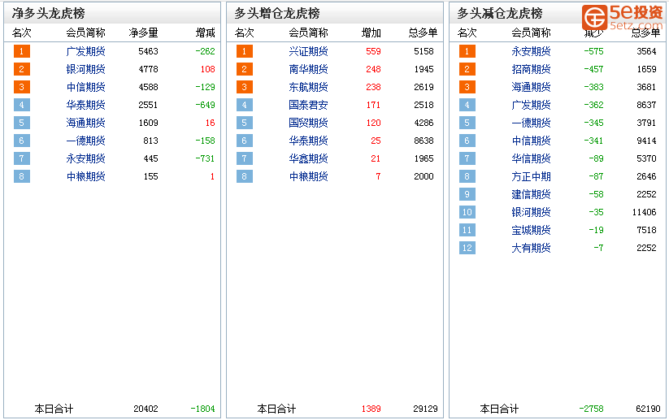The width and height of the screenshot is (669, 420).
Task: Select daily total -2758
Action: [591, 409]
